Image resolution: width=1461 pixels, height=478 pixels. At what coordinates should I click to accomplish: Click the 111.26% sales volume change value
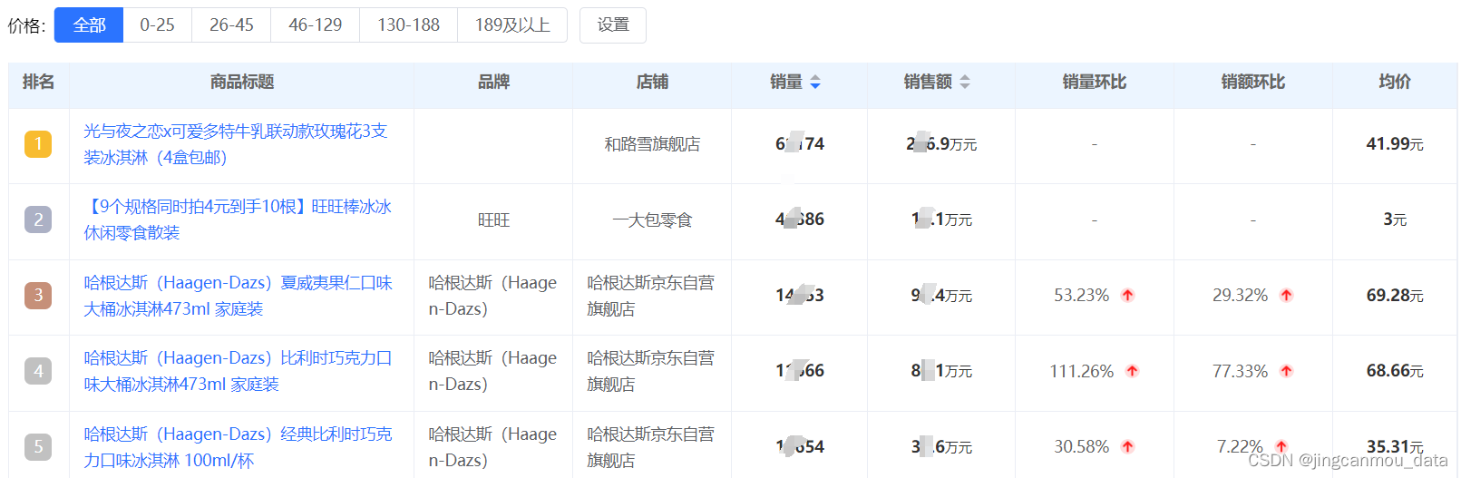pos(1081,371)
